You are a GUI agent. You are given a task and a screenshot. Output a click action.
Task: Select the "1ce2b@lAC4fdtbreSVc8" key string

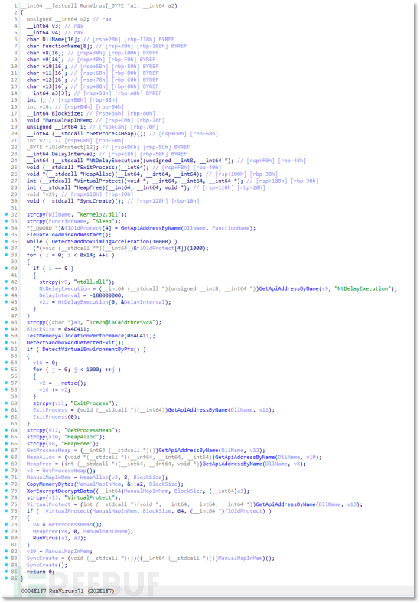pos(122,322)
